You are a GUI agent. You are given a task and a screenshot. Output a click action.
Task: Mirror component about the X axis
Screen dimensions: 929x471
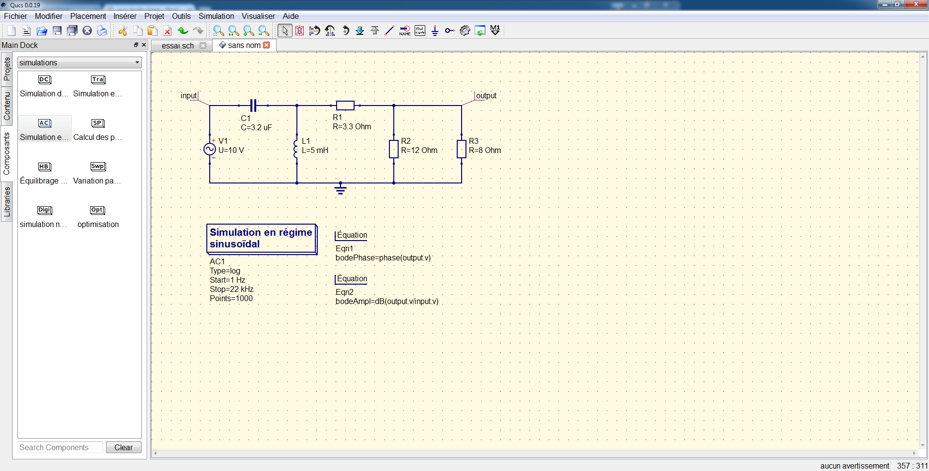[x=315, y=31]
